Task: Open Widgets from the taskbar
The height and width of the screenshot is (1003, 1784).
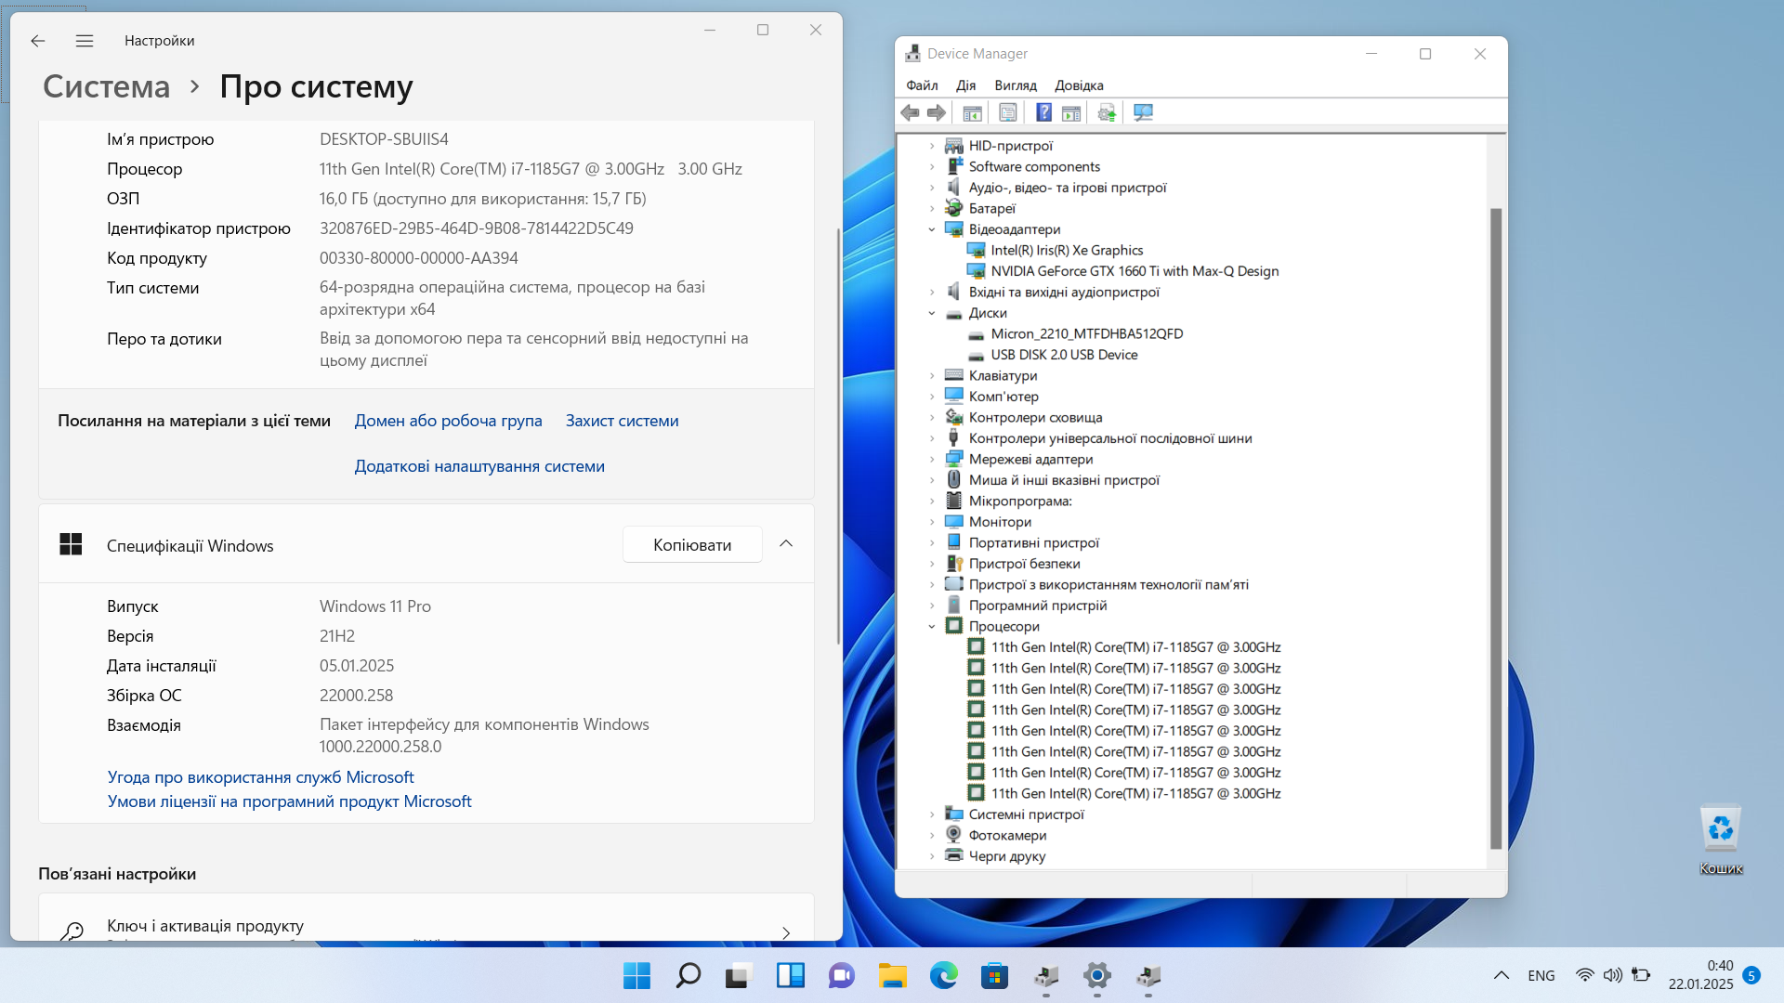Action: [x=790, y=975]
